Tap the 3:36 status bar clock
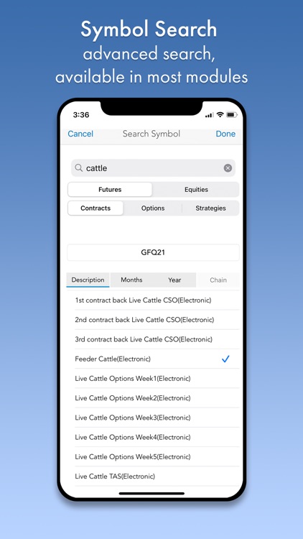The width and height of the screenshot is (303, 539). 81,115
